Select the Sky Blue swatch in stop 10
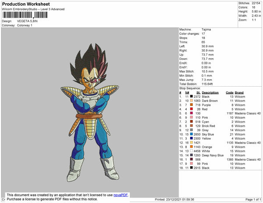Screen dimensions: 263x203 point(192,134)
